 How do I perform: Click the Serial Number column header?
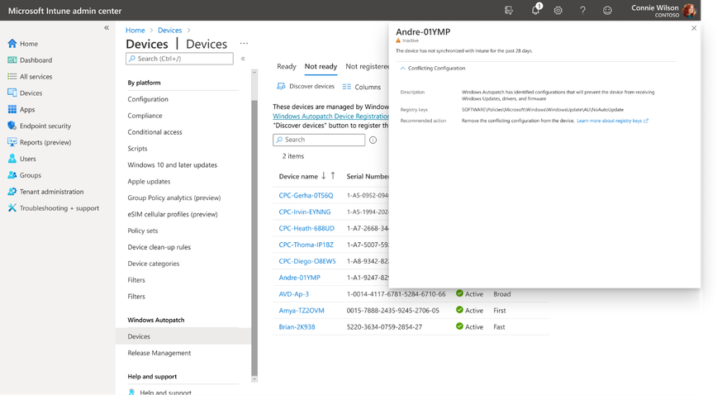[x=368, y=176]
